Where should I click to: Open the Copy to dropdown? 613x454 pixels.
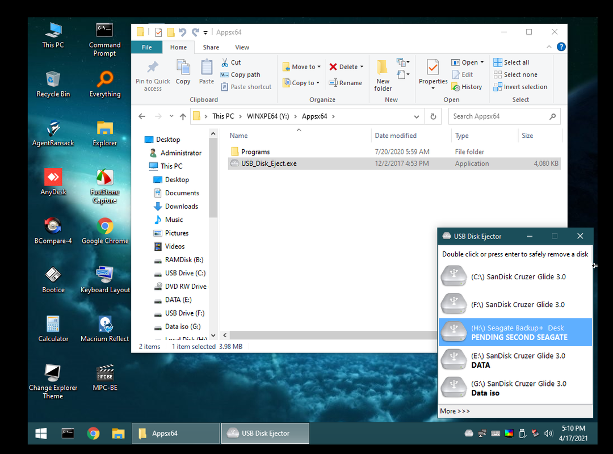301,83
